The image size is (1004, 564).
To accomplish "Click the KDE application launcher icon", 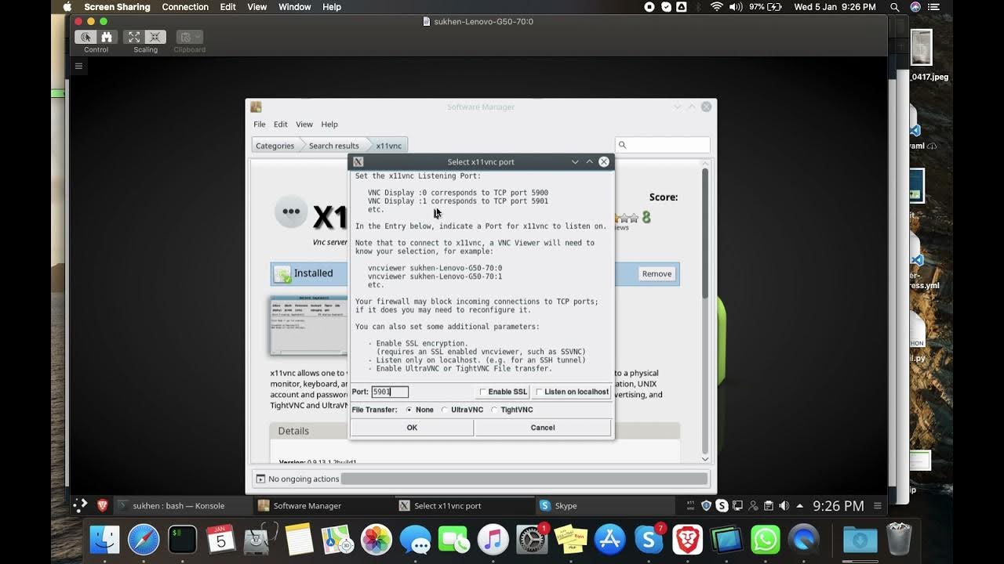I will click(81, 505).
